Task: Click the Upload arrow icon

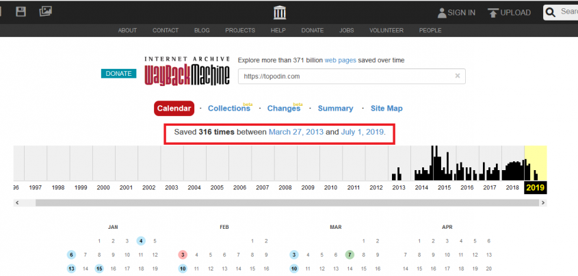Action: pyautogui.click(x=492, y=12)
